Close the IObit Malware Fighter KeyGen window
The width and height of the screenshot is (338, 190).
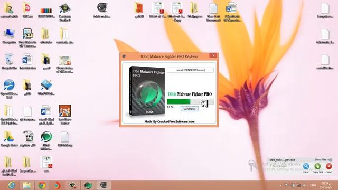pyautogui.click(x=213, y=55)
